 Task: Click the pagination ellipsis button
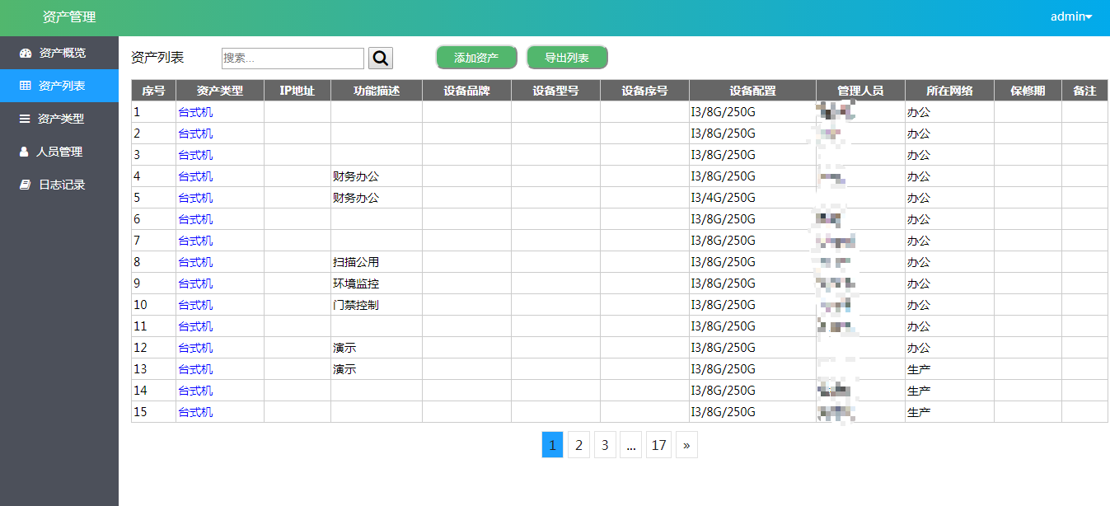(631, 445)
